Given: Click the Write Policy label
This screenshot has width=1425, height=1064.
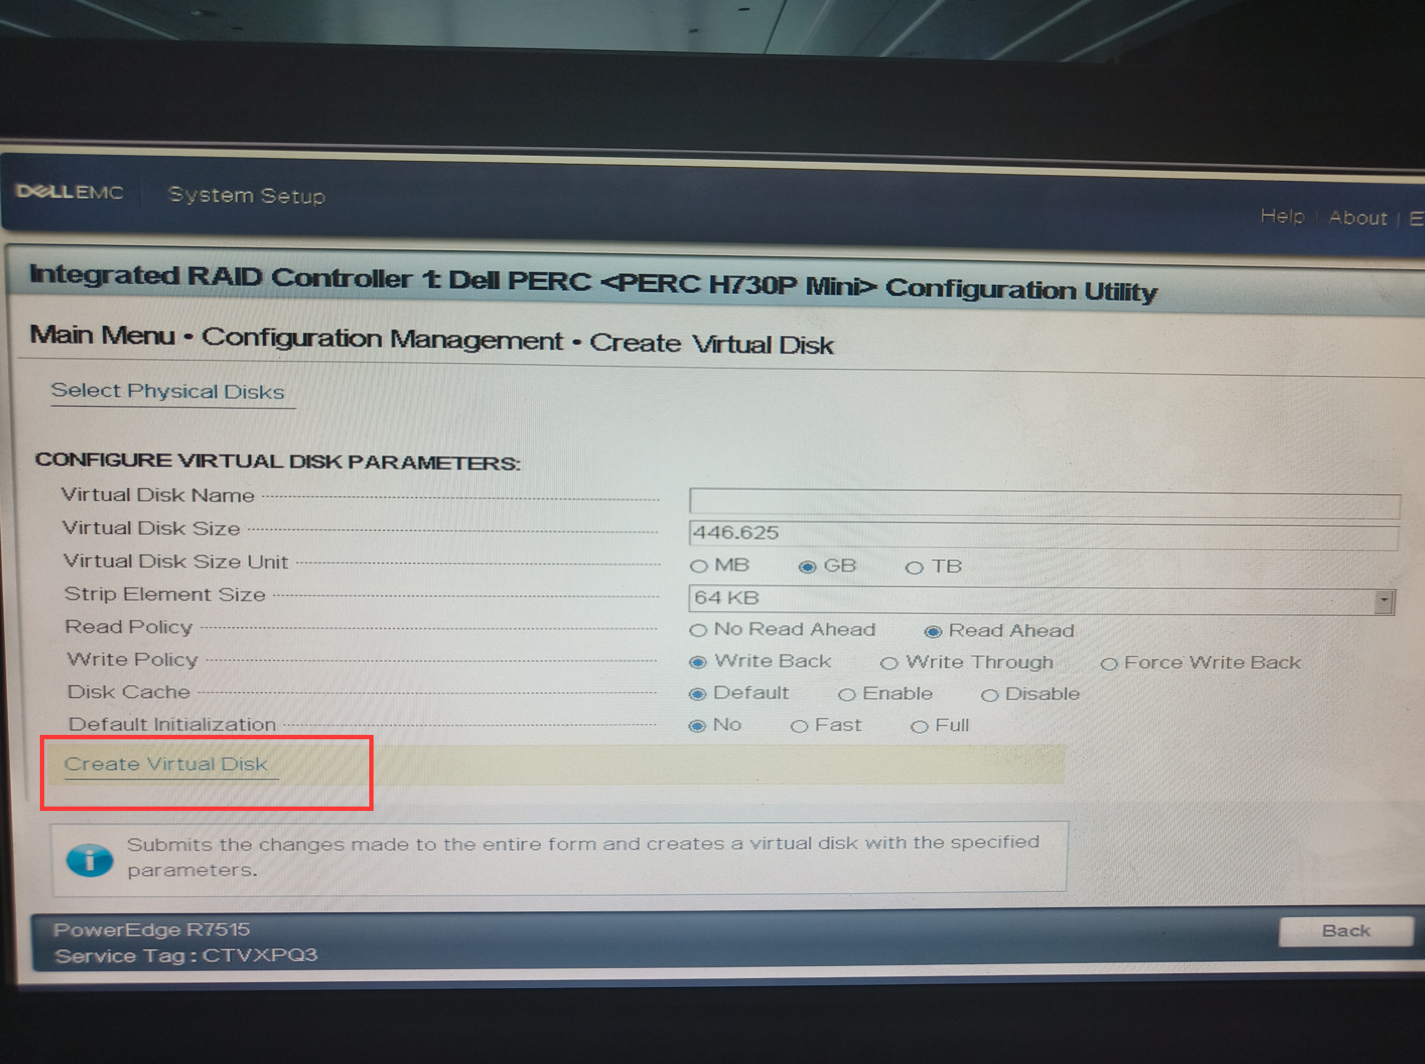Looking at the screenshot, I should [x=132, y=659].
